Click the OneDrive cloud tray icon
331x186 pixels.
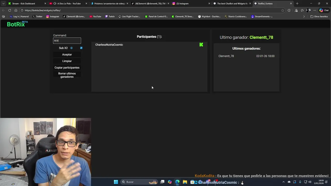click(x=289, y=182)
